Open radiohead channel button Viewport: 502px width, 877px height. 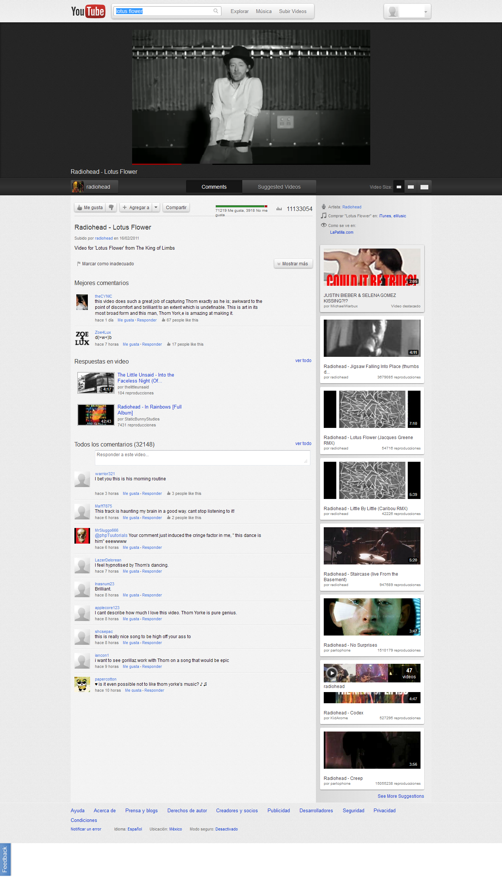click(95, 187)
